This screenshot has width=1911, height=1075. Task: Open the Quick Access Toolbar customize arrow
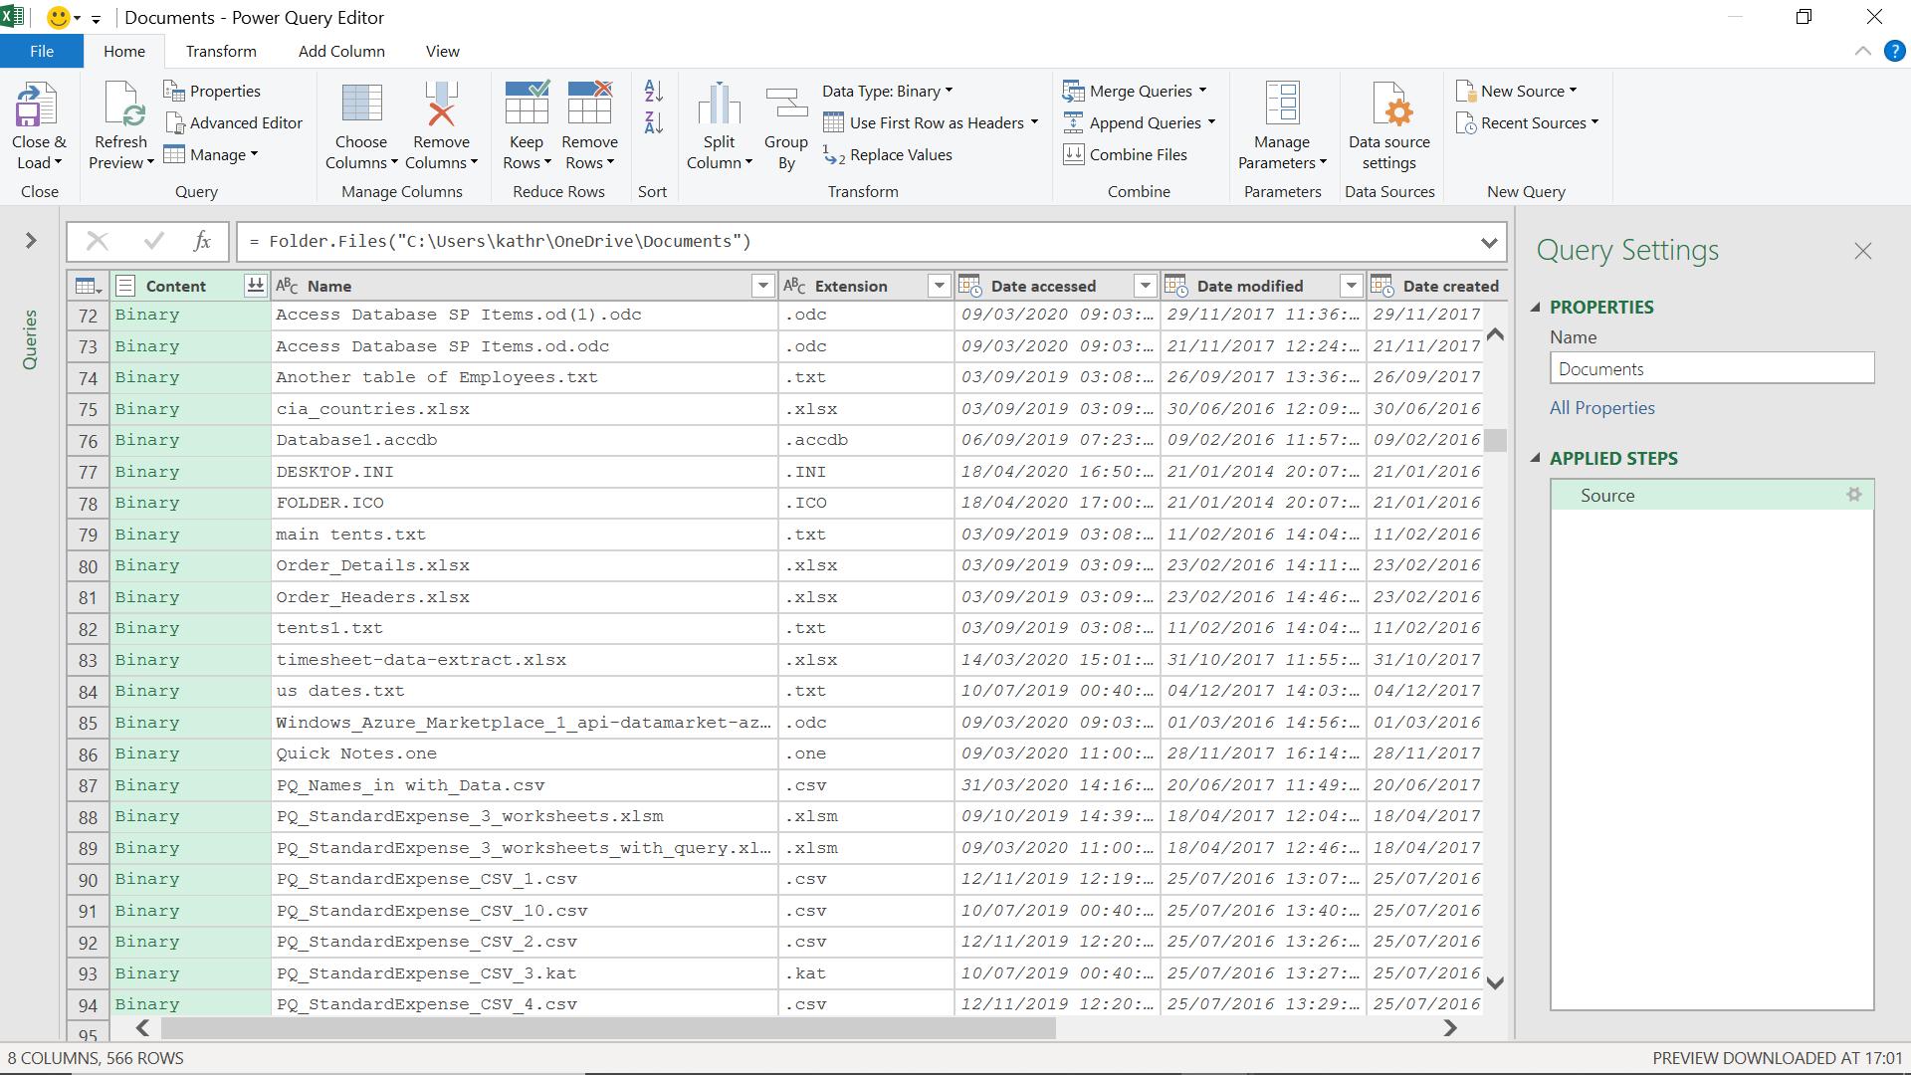coord(96,18)
